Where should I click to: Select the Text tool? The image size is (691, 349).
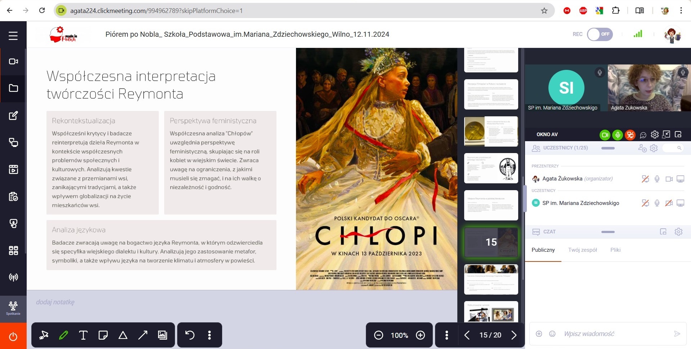83,335
